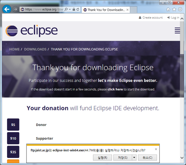The image size is (186, 165).
Task: Click the Eclipse logo
Action: [32, 31]
